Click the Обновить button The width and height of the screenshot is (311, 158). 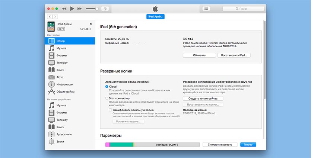click(199, 55)
